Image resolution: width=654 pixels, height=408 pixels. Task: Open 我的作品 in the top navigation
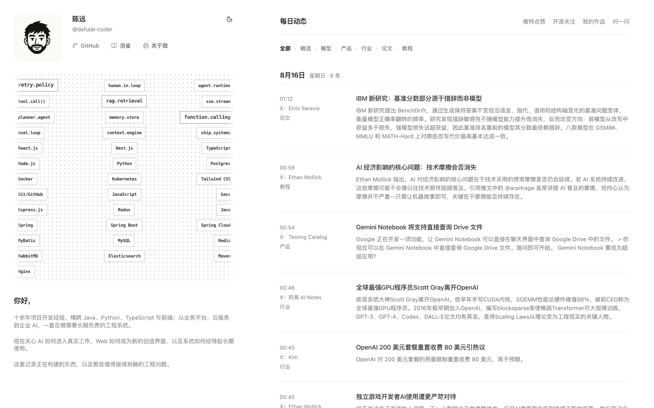tap(594, 22)
